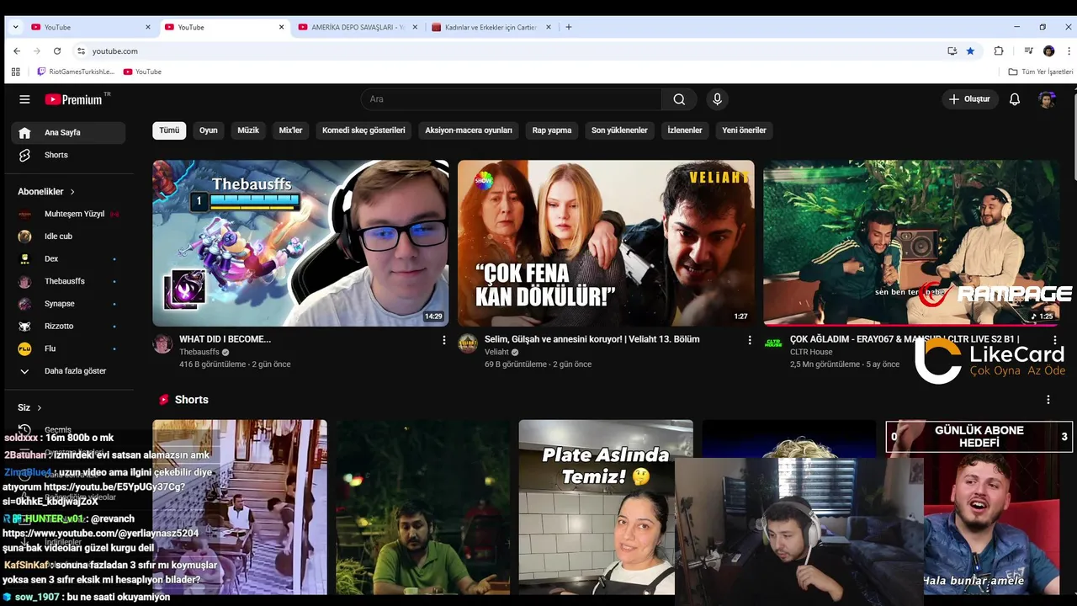Start voice search with the microphone icon
Screen dimensions: 1077x606
717,99
